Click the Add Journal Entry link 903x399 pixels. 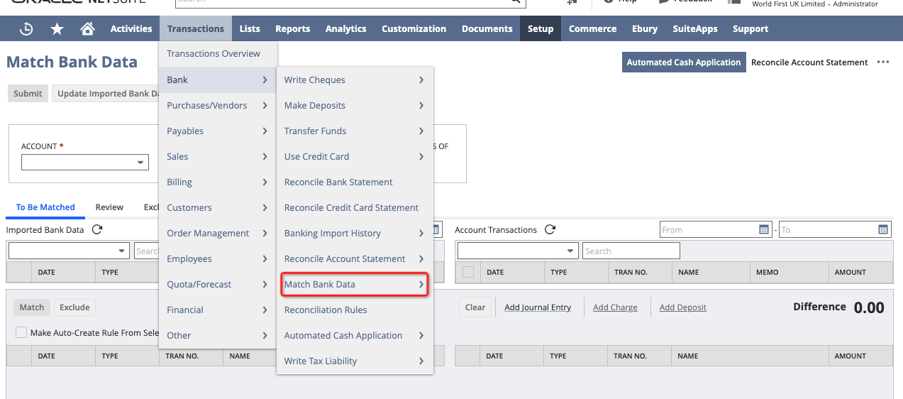tap(538, 307)
